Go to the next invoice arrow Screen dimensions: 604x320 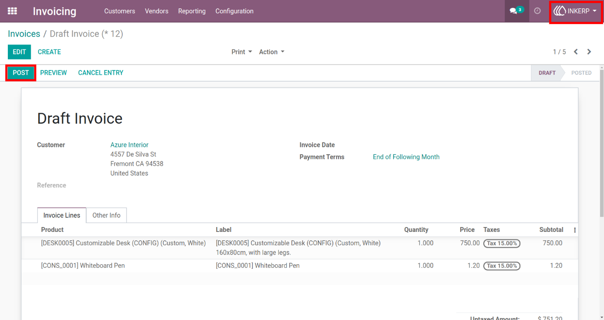pyautogui.click(x=589, y=52)
